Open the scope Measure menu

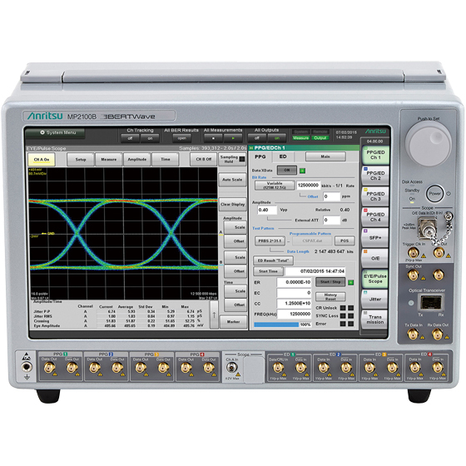[108, 160]
